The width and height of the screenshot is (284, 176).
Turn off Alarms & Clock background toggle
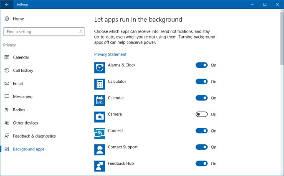pos(202,65)
